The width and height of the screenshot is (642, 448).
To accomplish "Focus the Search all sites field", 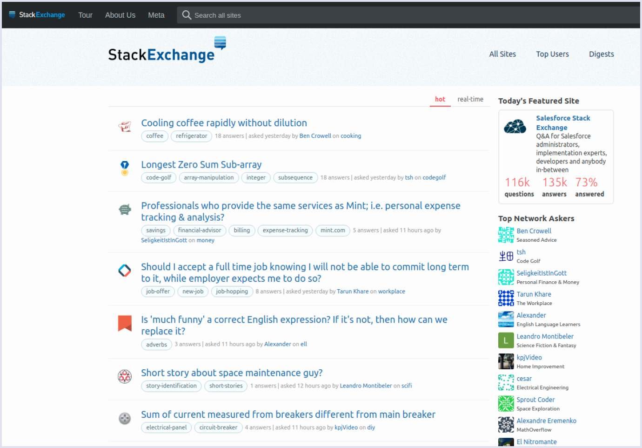I will pos(408,15).
